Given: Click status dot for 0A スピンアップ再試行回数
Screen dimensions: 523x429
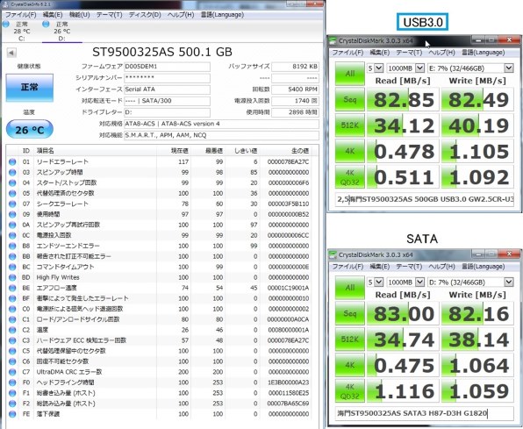Looking at the screenshot, I should click(x=12, y=225).
